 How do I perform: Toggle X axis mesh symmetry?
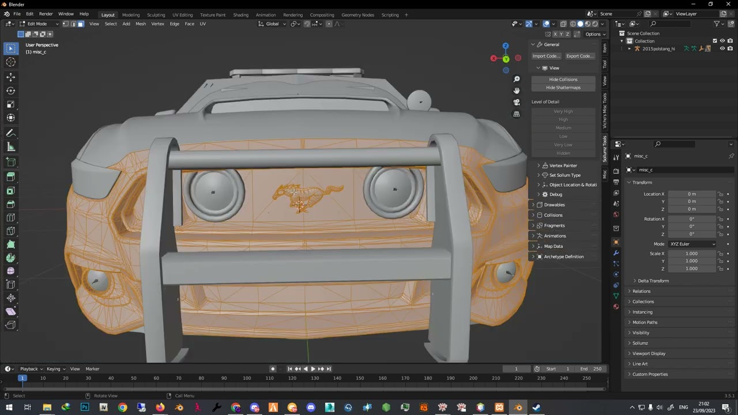(x=555, y=34)
